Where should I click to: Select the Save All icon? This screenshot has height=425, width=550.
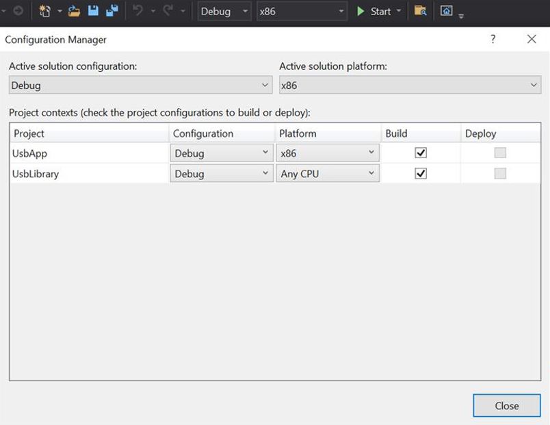pyautogui.click(x=112, y=11)
